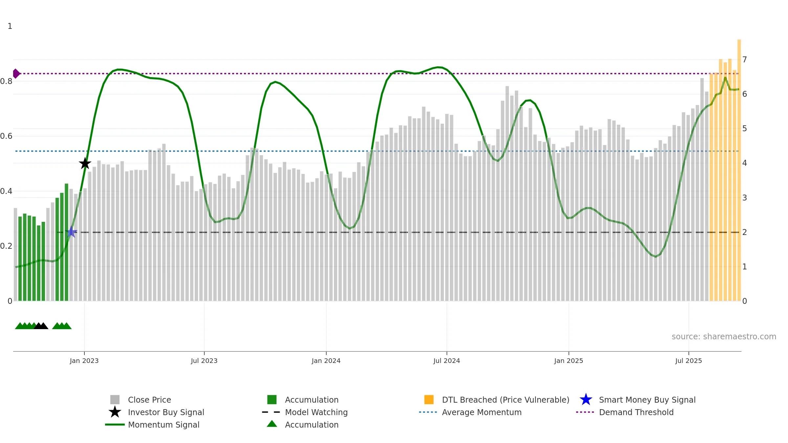Toggle orange DTL Breached legend swatch

pyautogui.click(x=429, y=400)
